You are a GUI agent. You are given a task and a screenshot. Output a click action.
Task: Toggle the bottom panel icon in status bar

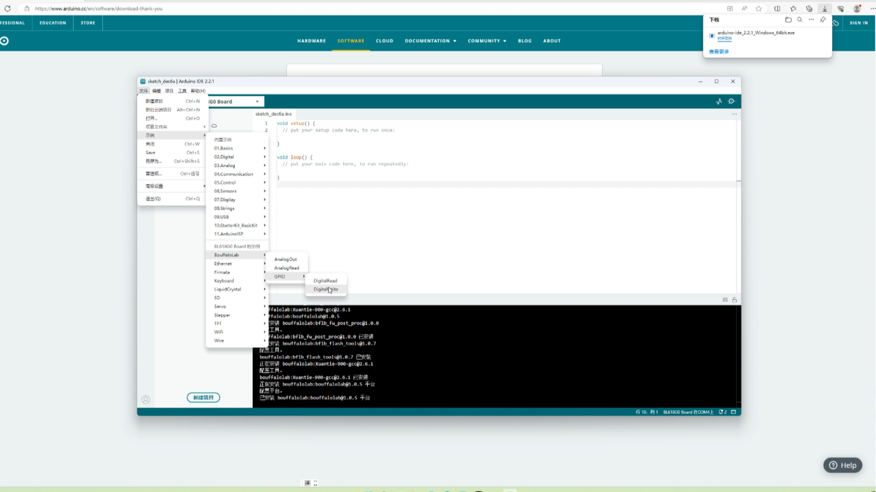click(734, 412)
